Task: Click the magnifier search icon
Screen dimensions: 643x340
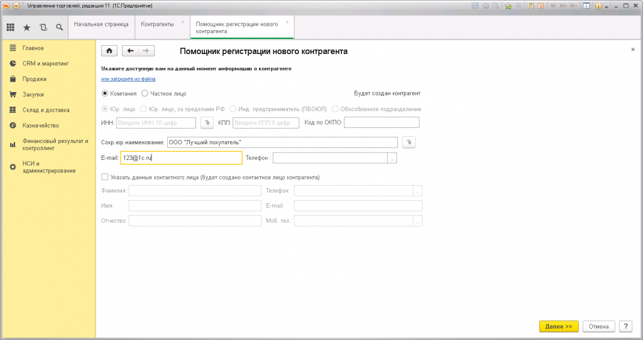Action: coord(60,28)
